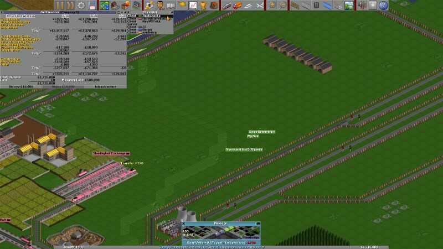Click the Expenditure/Income heading
Screen dimensions: 443x249
(x=20, y=16)
